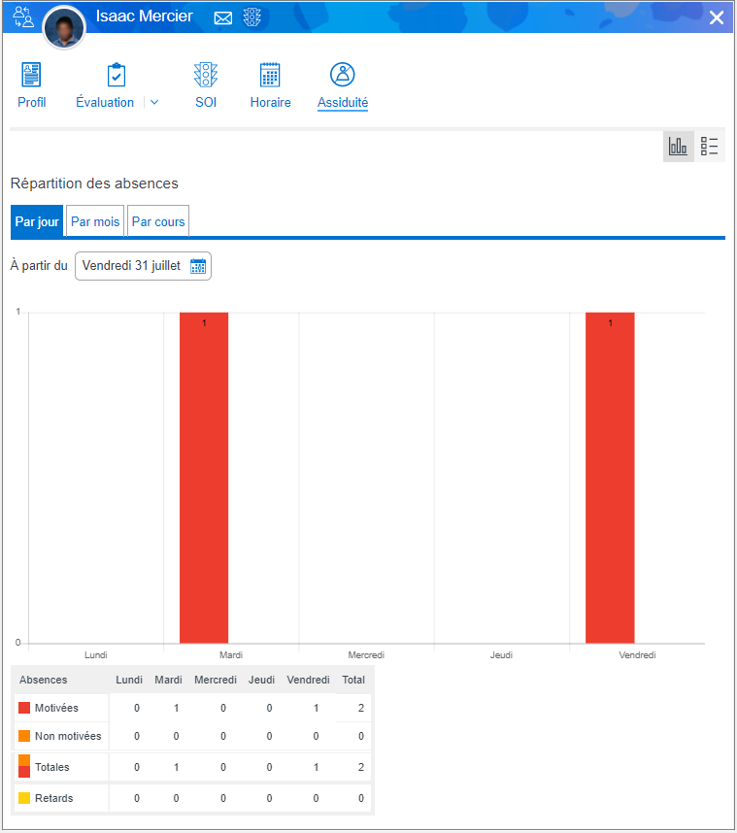Viewport: 737px width, 833px height.
Task: Click the switch student icon at top left
Action: [x=22, y=17]
